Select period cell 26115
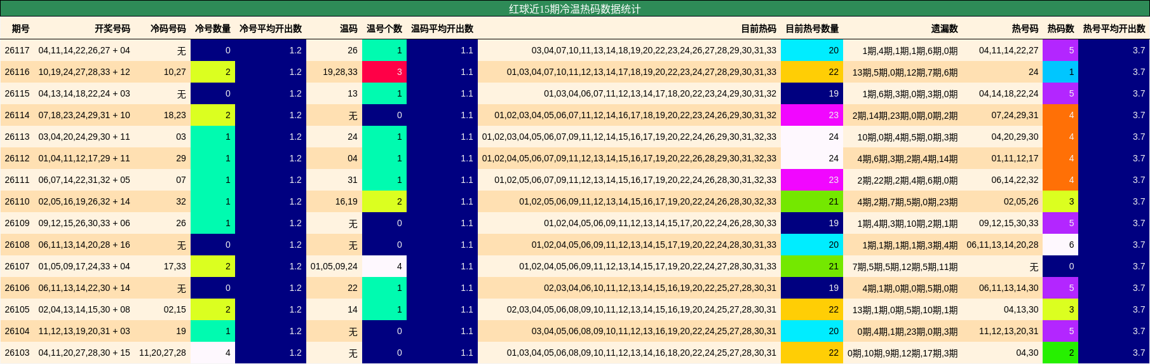The height and width of the screenshot is (364, 1150). (x=17, y=93)
